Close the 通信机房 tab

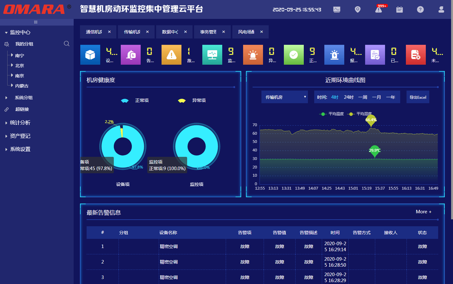coord(109,32)
